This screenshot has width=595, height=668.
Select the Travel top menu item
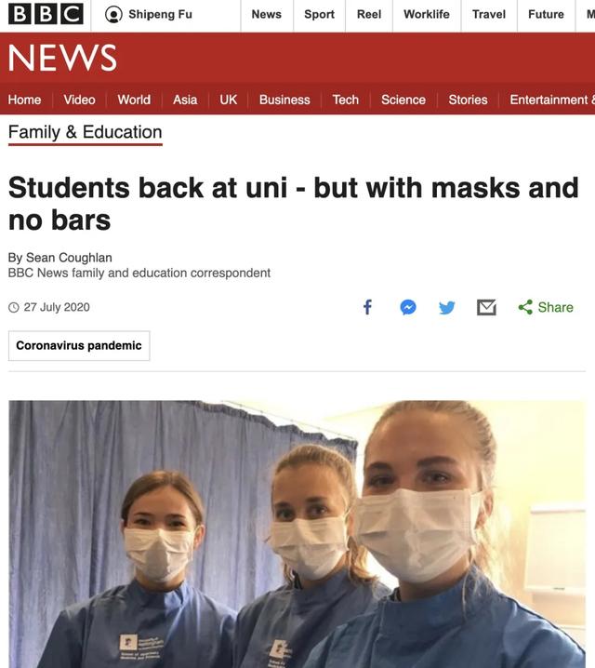489,15
